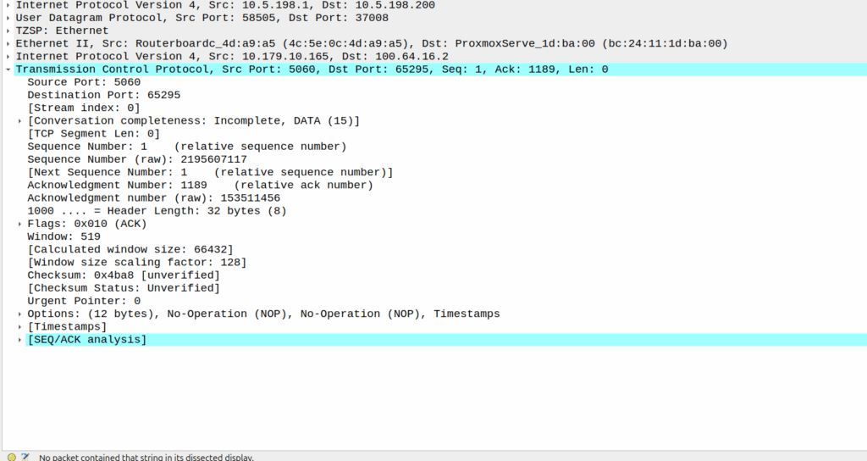The height and width of the screenshot is (461, 867).
Task: Expand the User Datagram Protocol section
Action: (x=8, y=18)
